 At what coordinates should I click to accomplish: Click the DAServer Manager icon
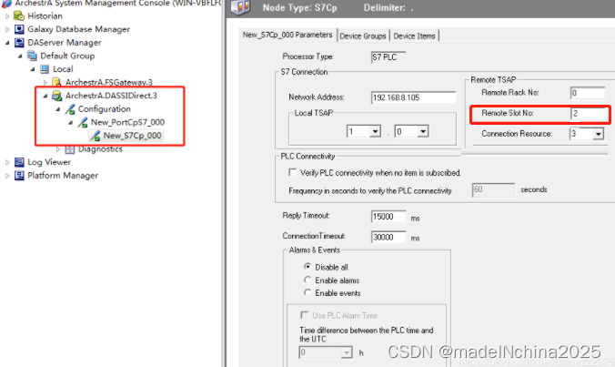19,43
